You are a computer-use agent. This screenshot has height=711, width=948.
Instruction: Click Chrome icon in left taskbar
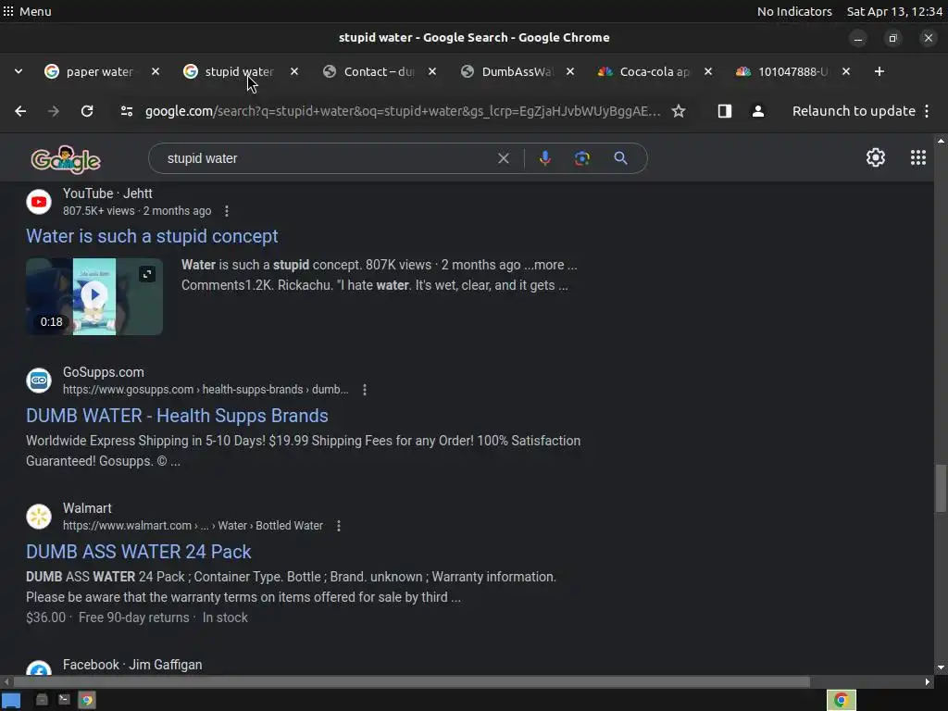tap(86, 700)
